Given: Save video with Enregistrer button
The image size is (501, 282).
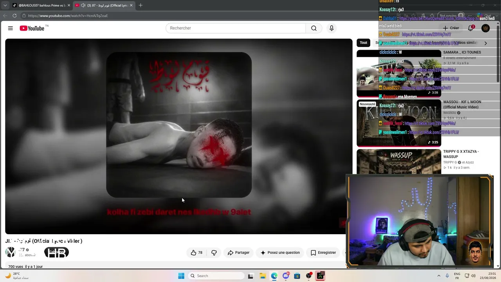Looking at the screenshot, I should (323, 253).
